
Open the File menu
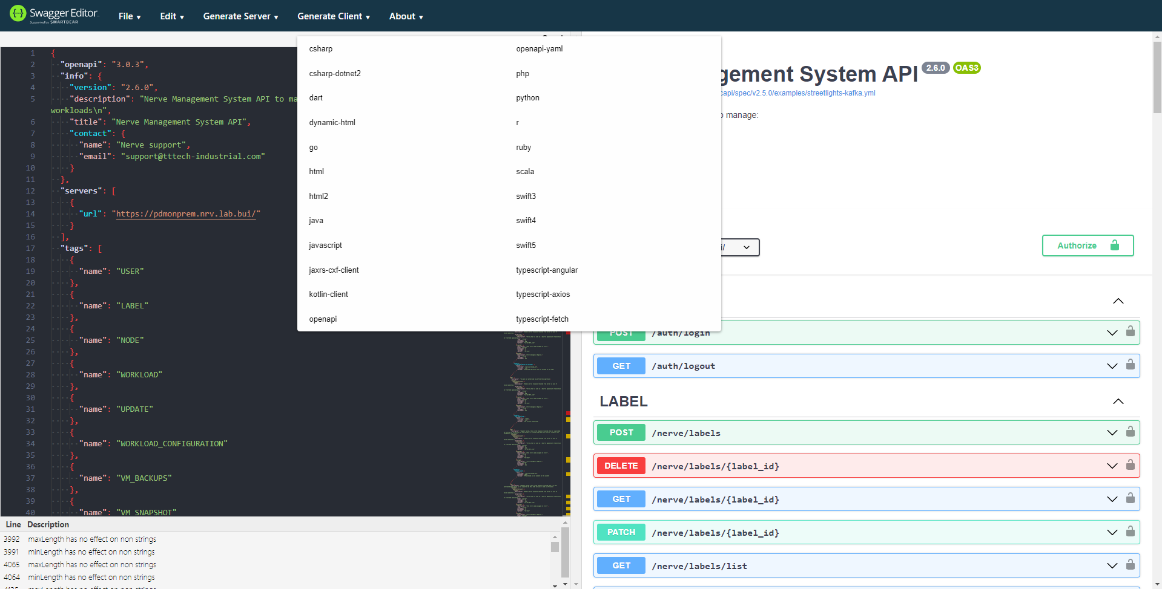pyautogui.click(x=129, y=16)
